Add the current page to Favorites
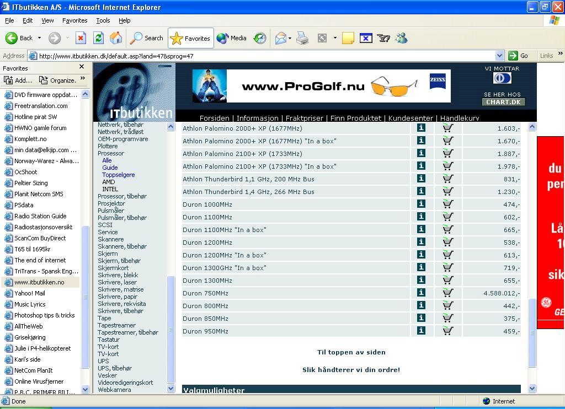 pos(18,80)
